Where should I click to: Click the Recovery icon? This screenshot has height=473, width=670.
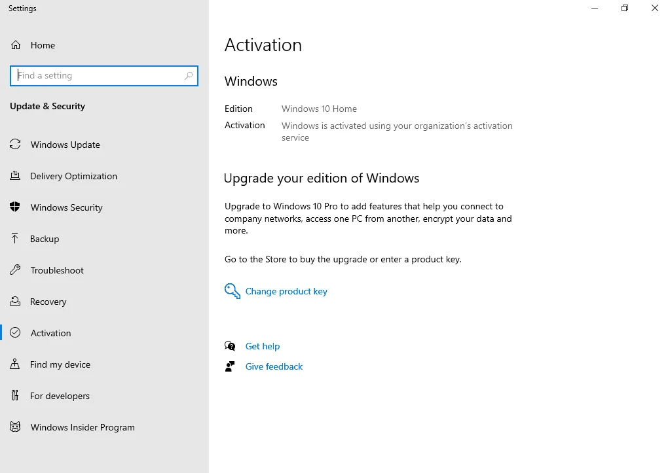coord(15,302)
